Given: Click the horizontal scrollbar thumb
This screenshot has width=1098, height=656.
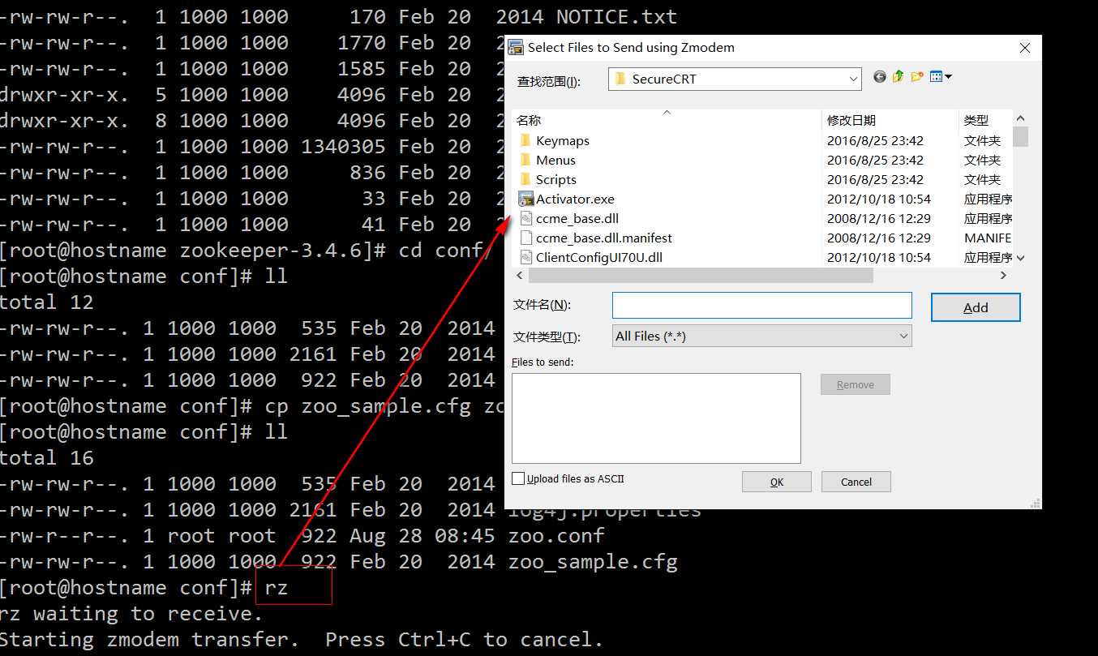Looking at the screenshot, I should click(x=701, y=276).
